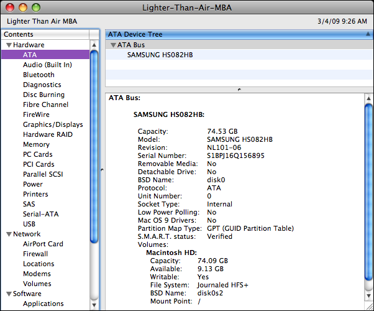Select Serial-ATA from the hardware list
374x311 pixels.
point(40,214)
